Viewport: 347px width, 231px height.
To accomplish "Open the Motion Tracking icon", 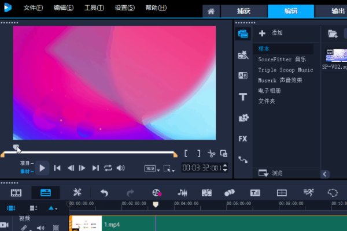I will click(229, 193).
